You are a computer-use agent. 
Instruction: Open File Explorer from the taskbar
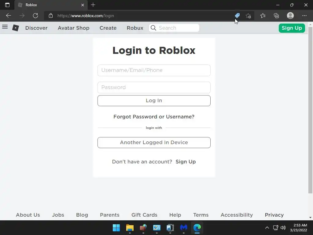coord(130,228)
